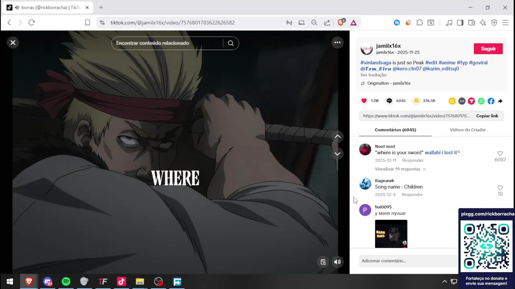This screenshot has width=515, height=289.
Task: Click the 'wallahi i lost it' search link
Action: (442, 153)
